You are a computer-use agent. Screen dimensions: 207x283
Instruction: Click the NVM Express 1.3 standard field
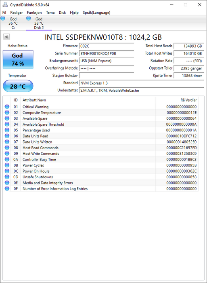[141, 83]
